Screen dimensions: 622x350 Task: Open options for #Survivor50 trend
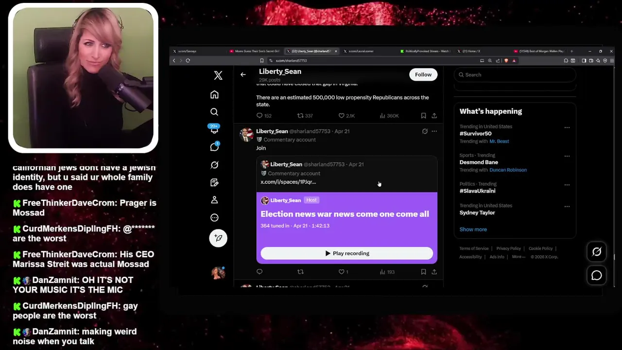coord(567,127)
